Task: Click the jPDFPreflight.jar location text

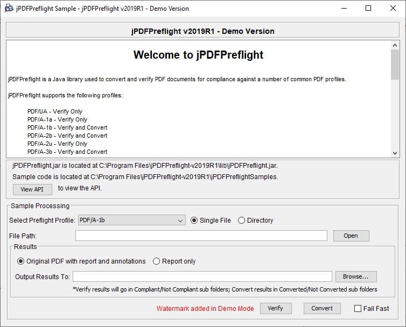Action: coord(145,166)
